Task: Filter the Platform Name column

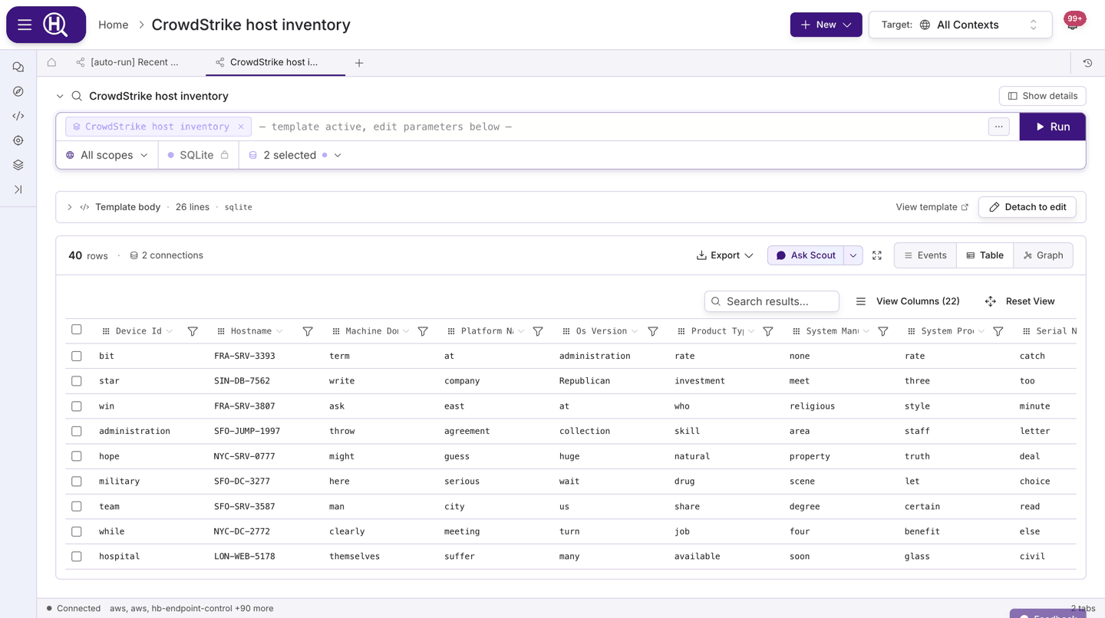Action: [538, 331]
